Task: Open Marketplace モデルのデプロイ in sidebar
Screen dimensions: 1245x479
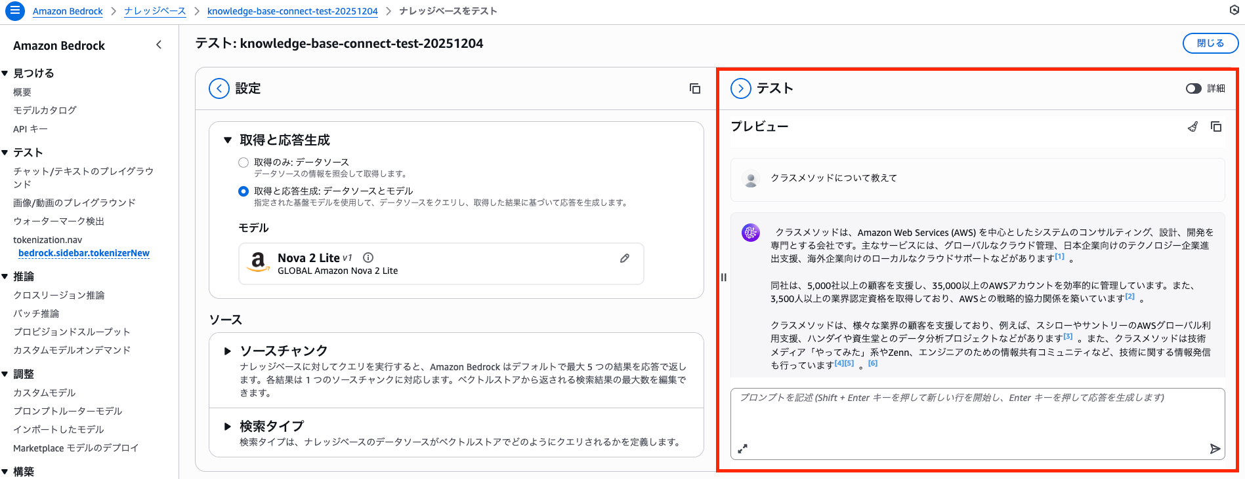Action: [x=75, y=448]
